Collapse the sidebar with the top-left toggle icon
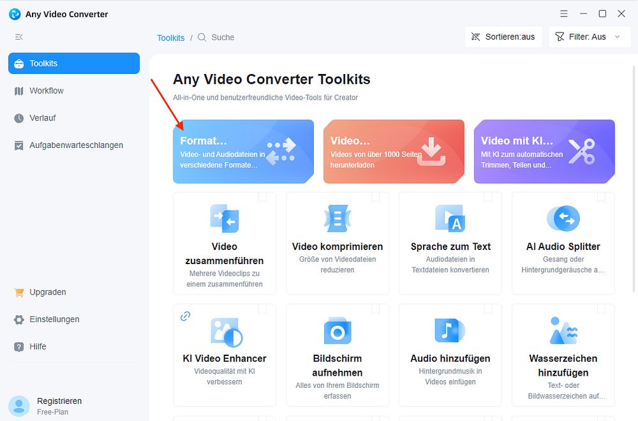638x421 pixels. 19,37
